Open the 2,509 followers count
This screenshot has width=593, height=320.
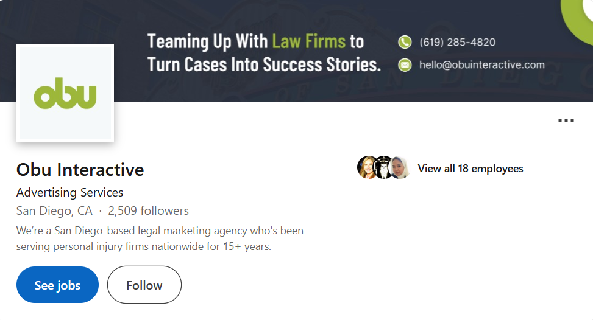click(148, 211)
